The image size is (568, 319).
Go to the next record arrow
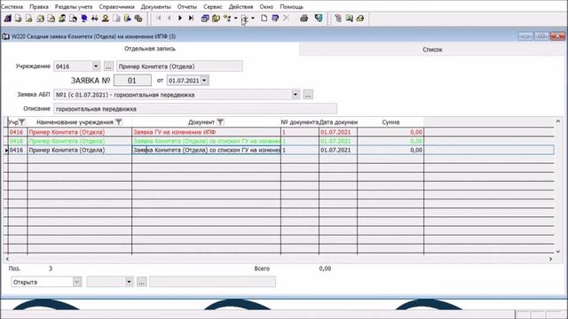point(180,18)
